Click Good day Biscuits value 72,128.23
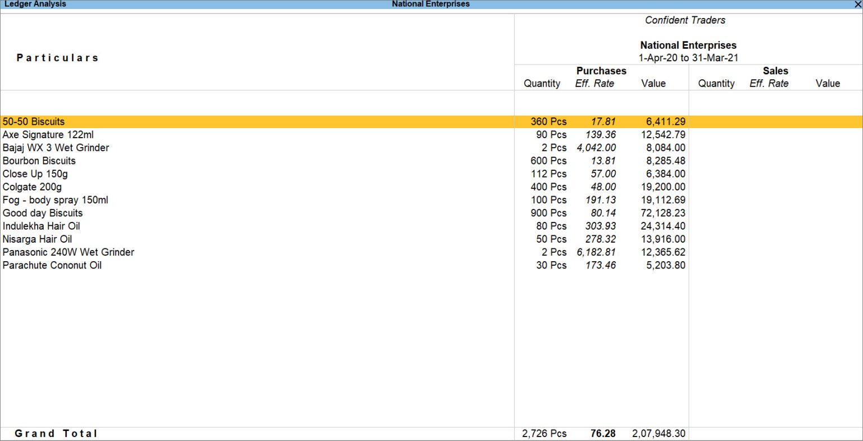Viewport: 863px width, 441px height. (x=663, y=213)
